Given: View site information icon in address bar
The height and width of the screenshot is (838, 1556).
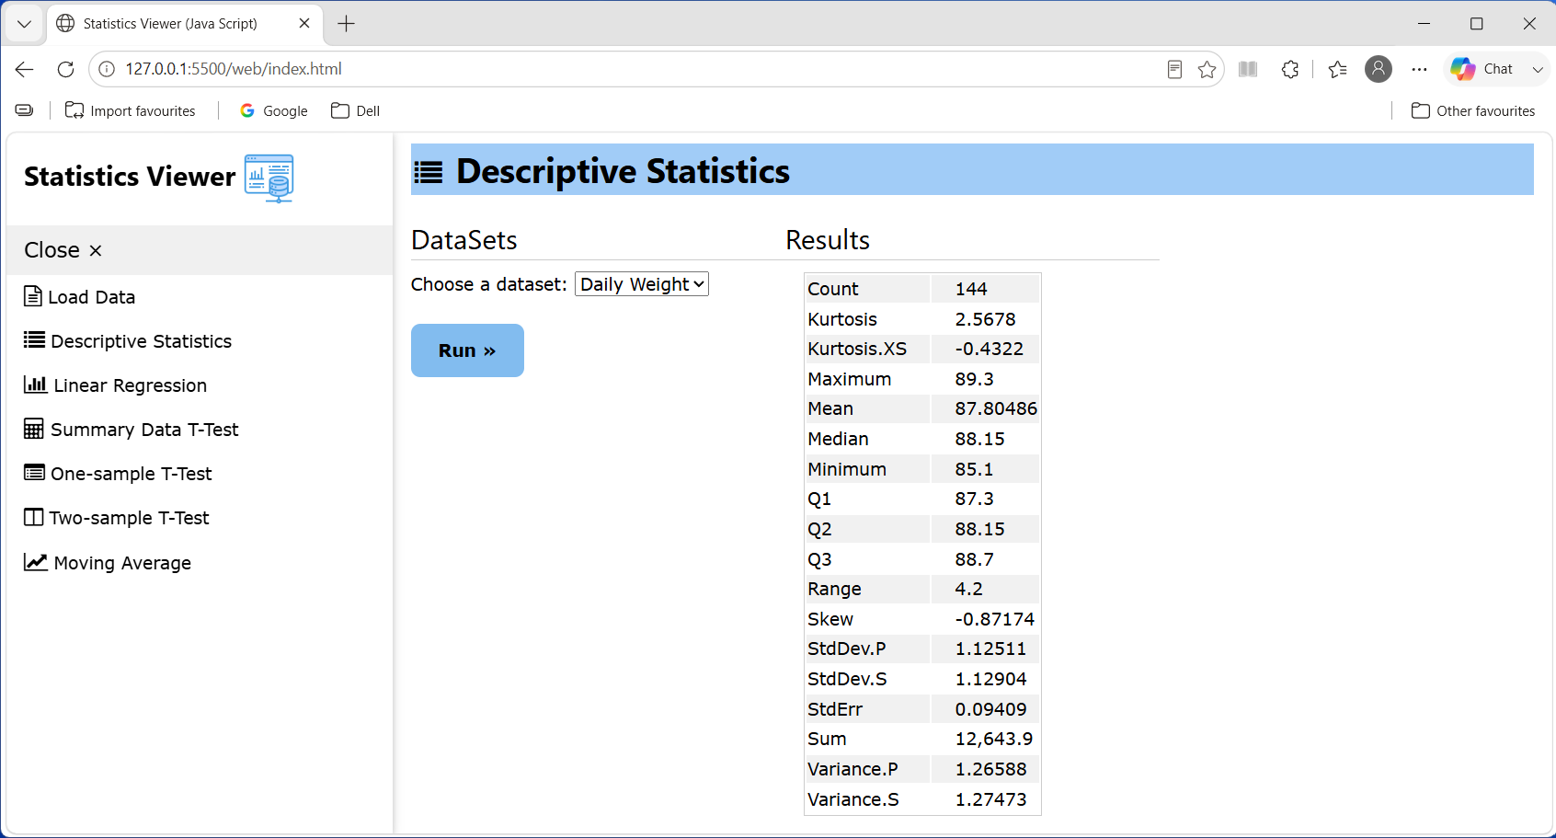Looking at the screenshot, I should (x=107, y=69).
